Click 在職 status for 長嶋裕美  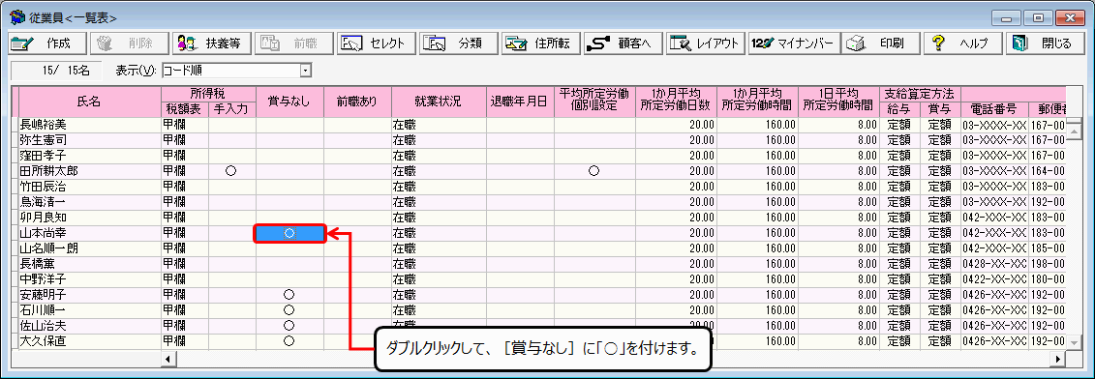pyautogui.click(x=439, y=125)
